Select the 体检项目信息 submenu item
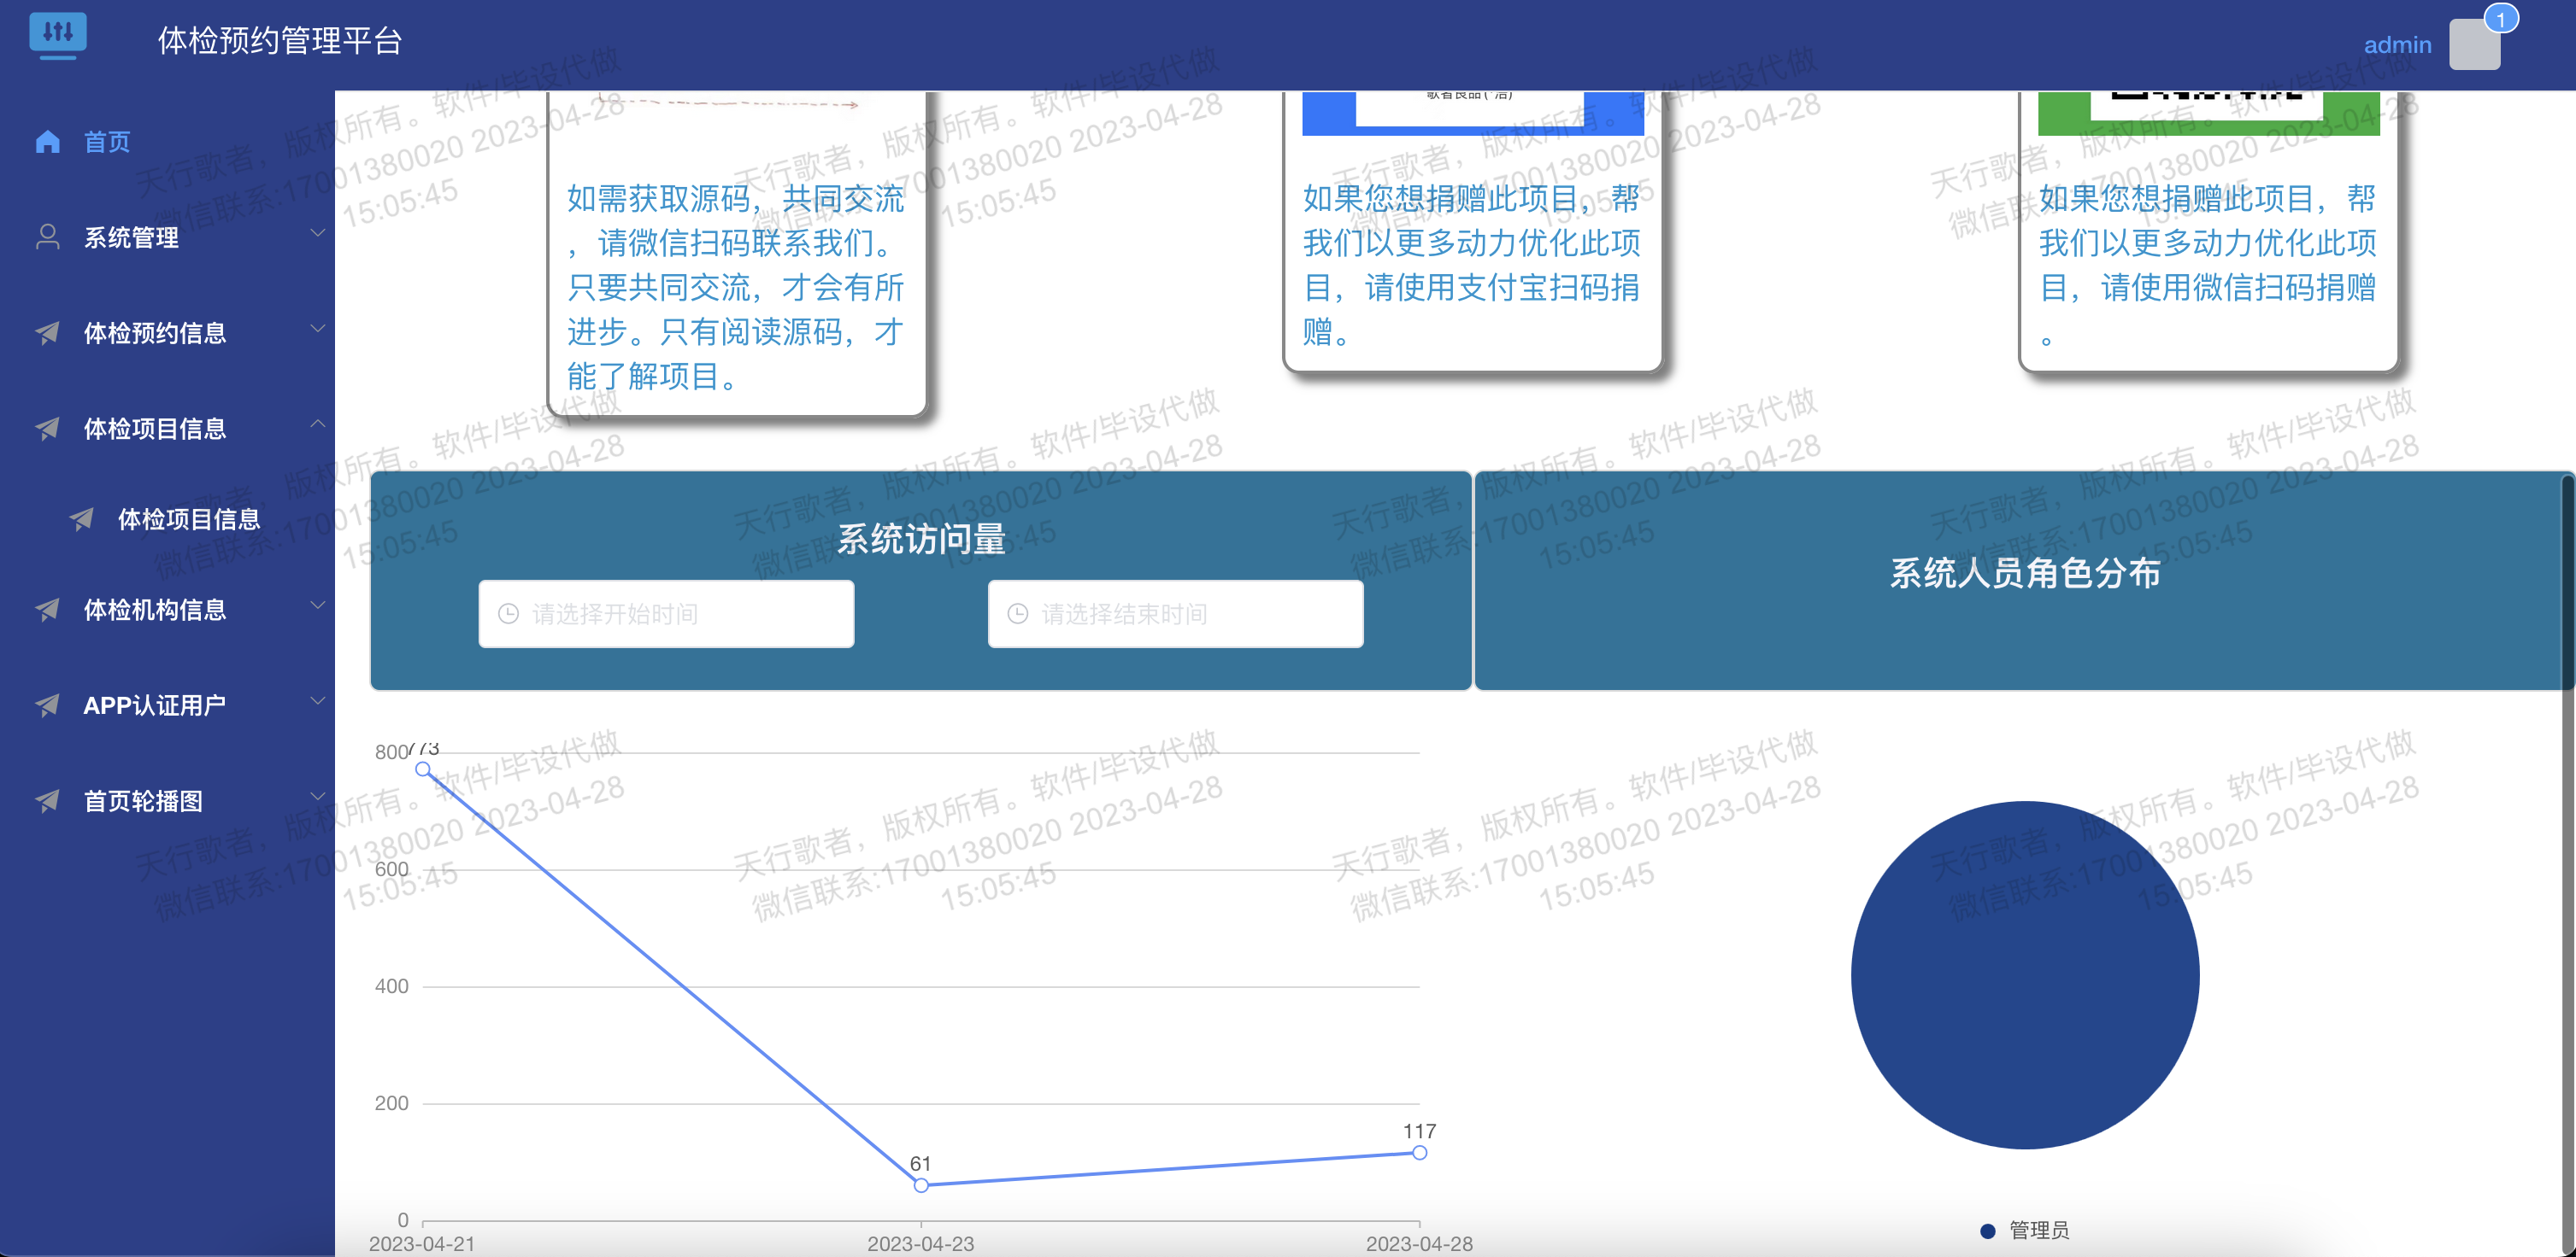The image size is (2576, 1257). coord(167,518)
